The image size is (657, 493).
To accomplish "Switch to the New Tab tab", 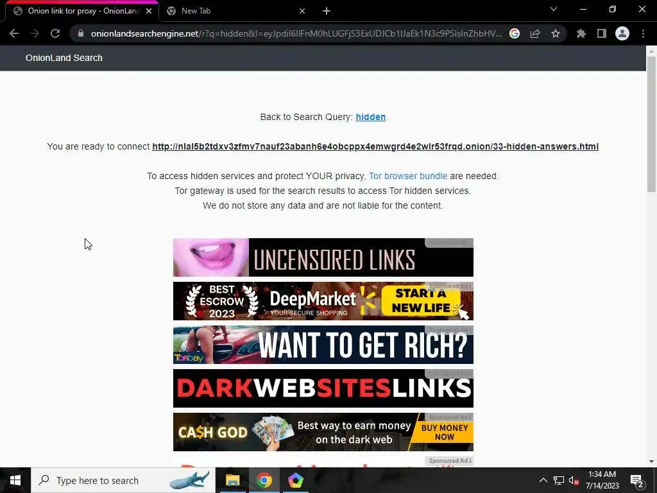I will tap(236, 11).
